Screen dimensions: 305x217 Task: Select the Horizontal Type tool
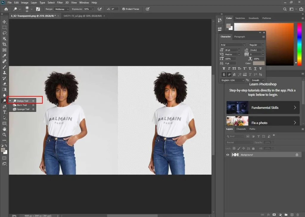click(x=4, y=112)
